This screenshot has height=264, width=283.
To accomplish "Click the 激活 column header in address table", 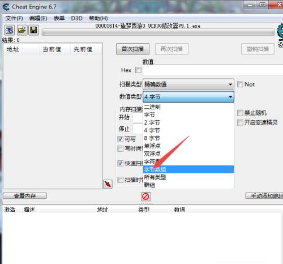I will (x=10, y=210).
